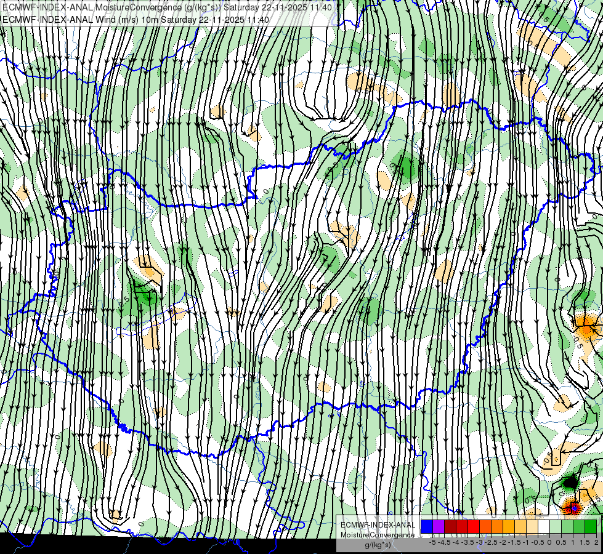Click the pale peach swatch between -1 and -0.5
Image resolution: width=603 pixels, height=554 pixels.
click(532, 526)
